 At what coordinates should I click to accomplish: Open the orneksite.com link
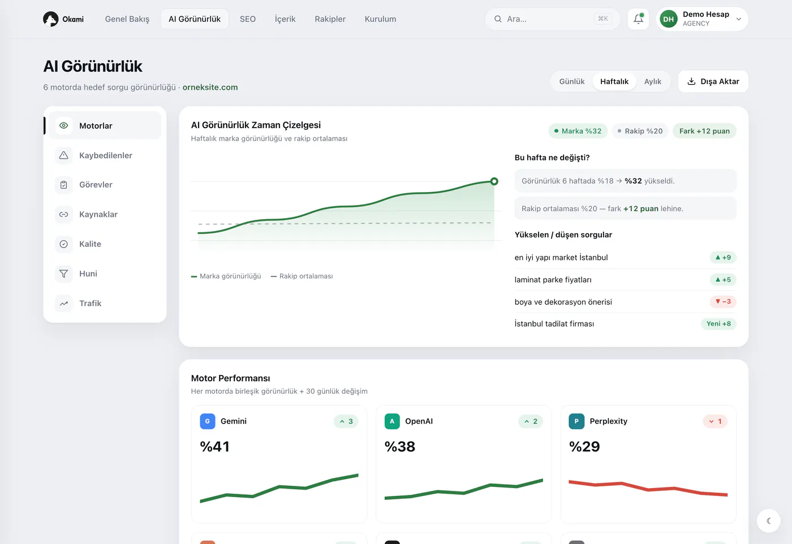210,87
